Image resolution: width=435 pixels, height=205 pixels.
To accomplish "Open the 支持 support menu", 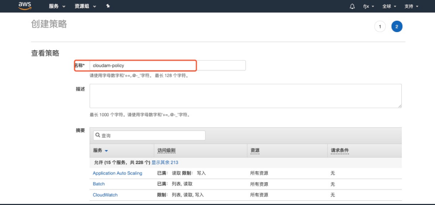I will point(411,6).
